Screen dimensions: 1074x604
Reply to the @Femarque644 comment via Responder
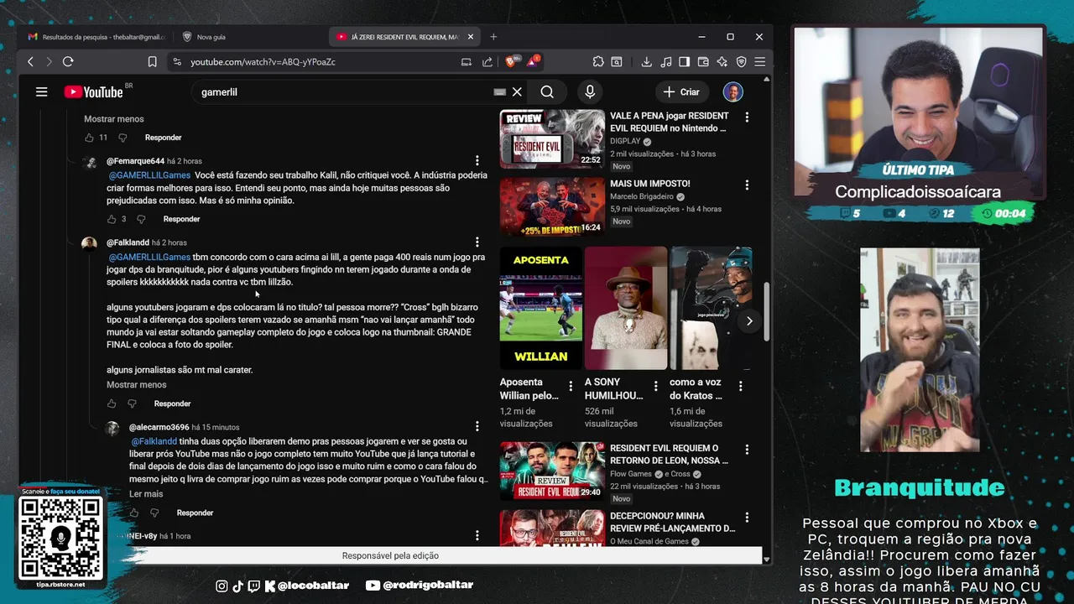click(181, 219)
